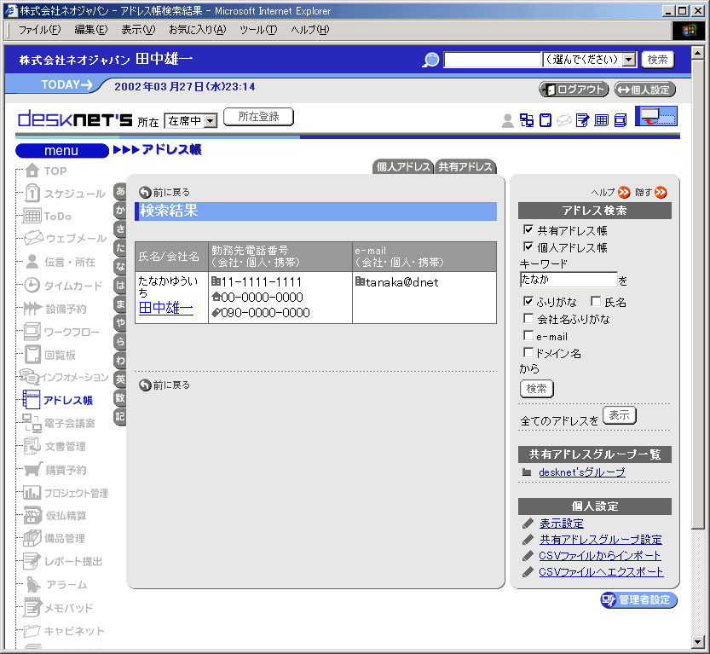Viewport: 710px width, 654px height.
Task: Open the (選んでください) search category dropdown
Action: [x=590, y=60]
